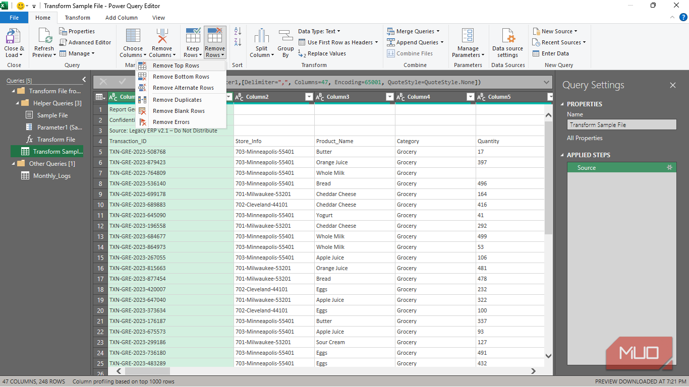Screen dimensions: 689x387
Task: Open the Data Type: Text dropdown
Action: [x=319, y=31]
